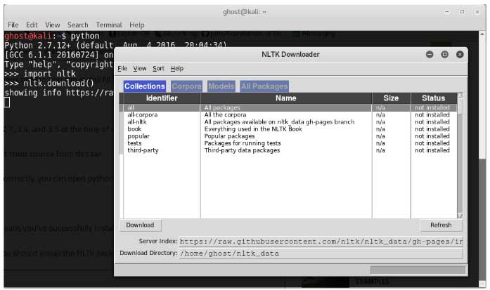
Task: Click the Server Index URL field
Action: [321, 241]
